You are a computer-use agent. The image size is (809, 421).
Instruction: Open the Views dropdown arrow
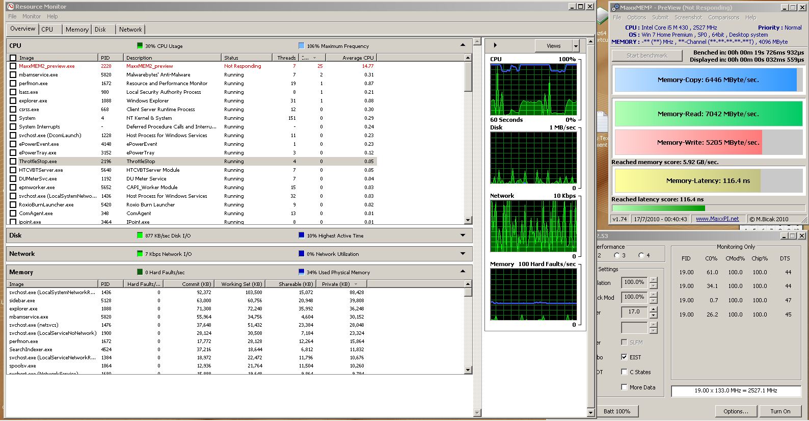click(576, 46)
